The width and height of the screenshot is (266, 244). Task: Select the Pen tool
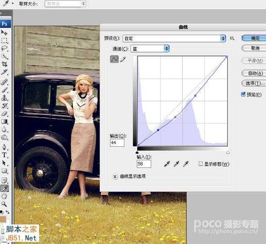point(4,147)
